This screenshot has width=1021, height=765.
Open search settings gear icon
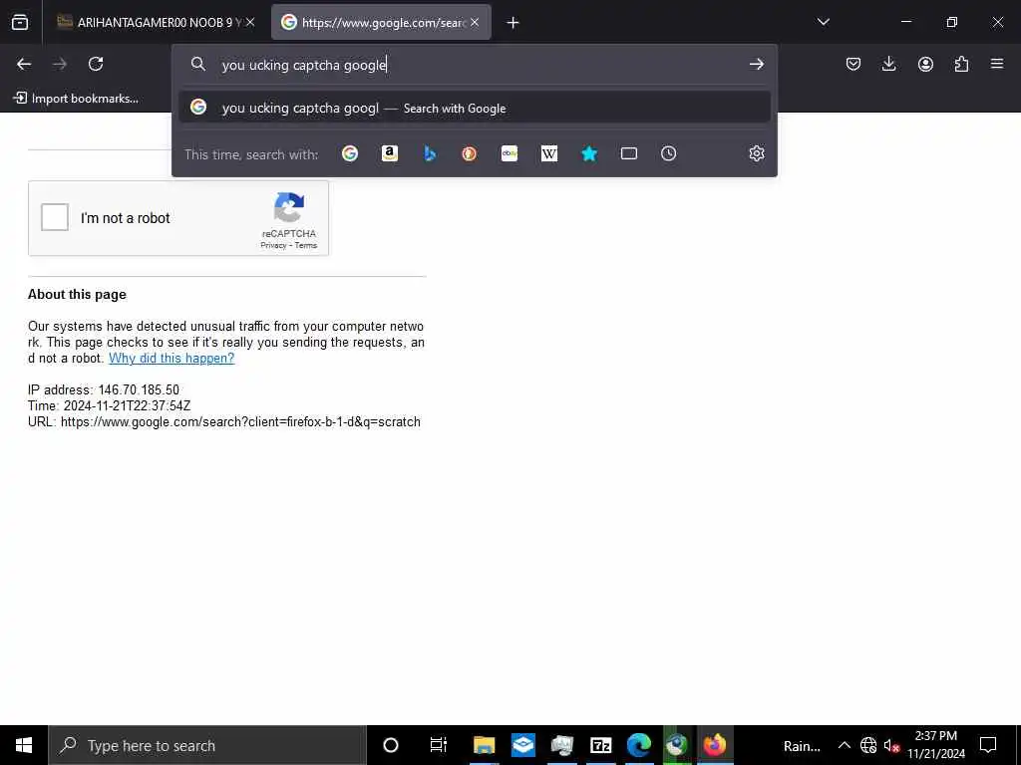(x=756, y=153)
